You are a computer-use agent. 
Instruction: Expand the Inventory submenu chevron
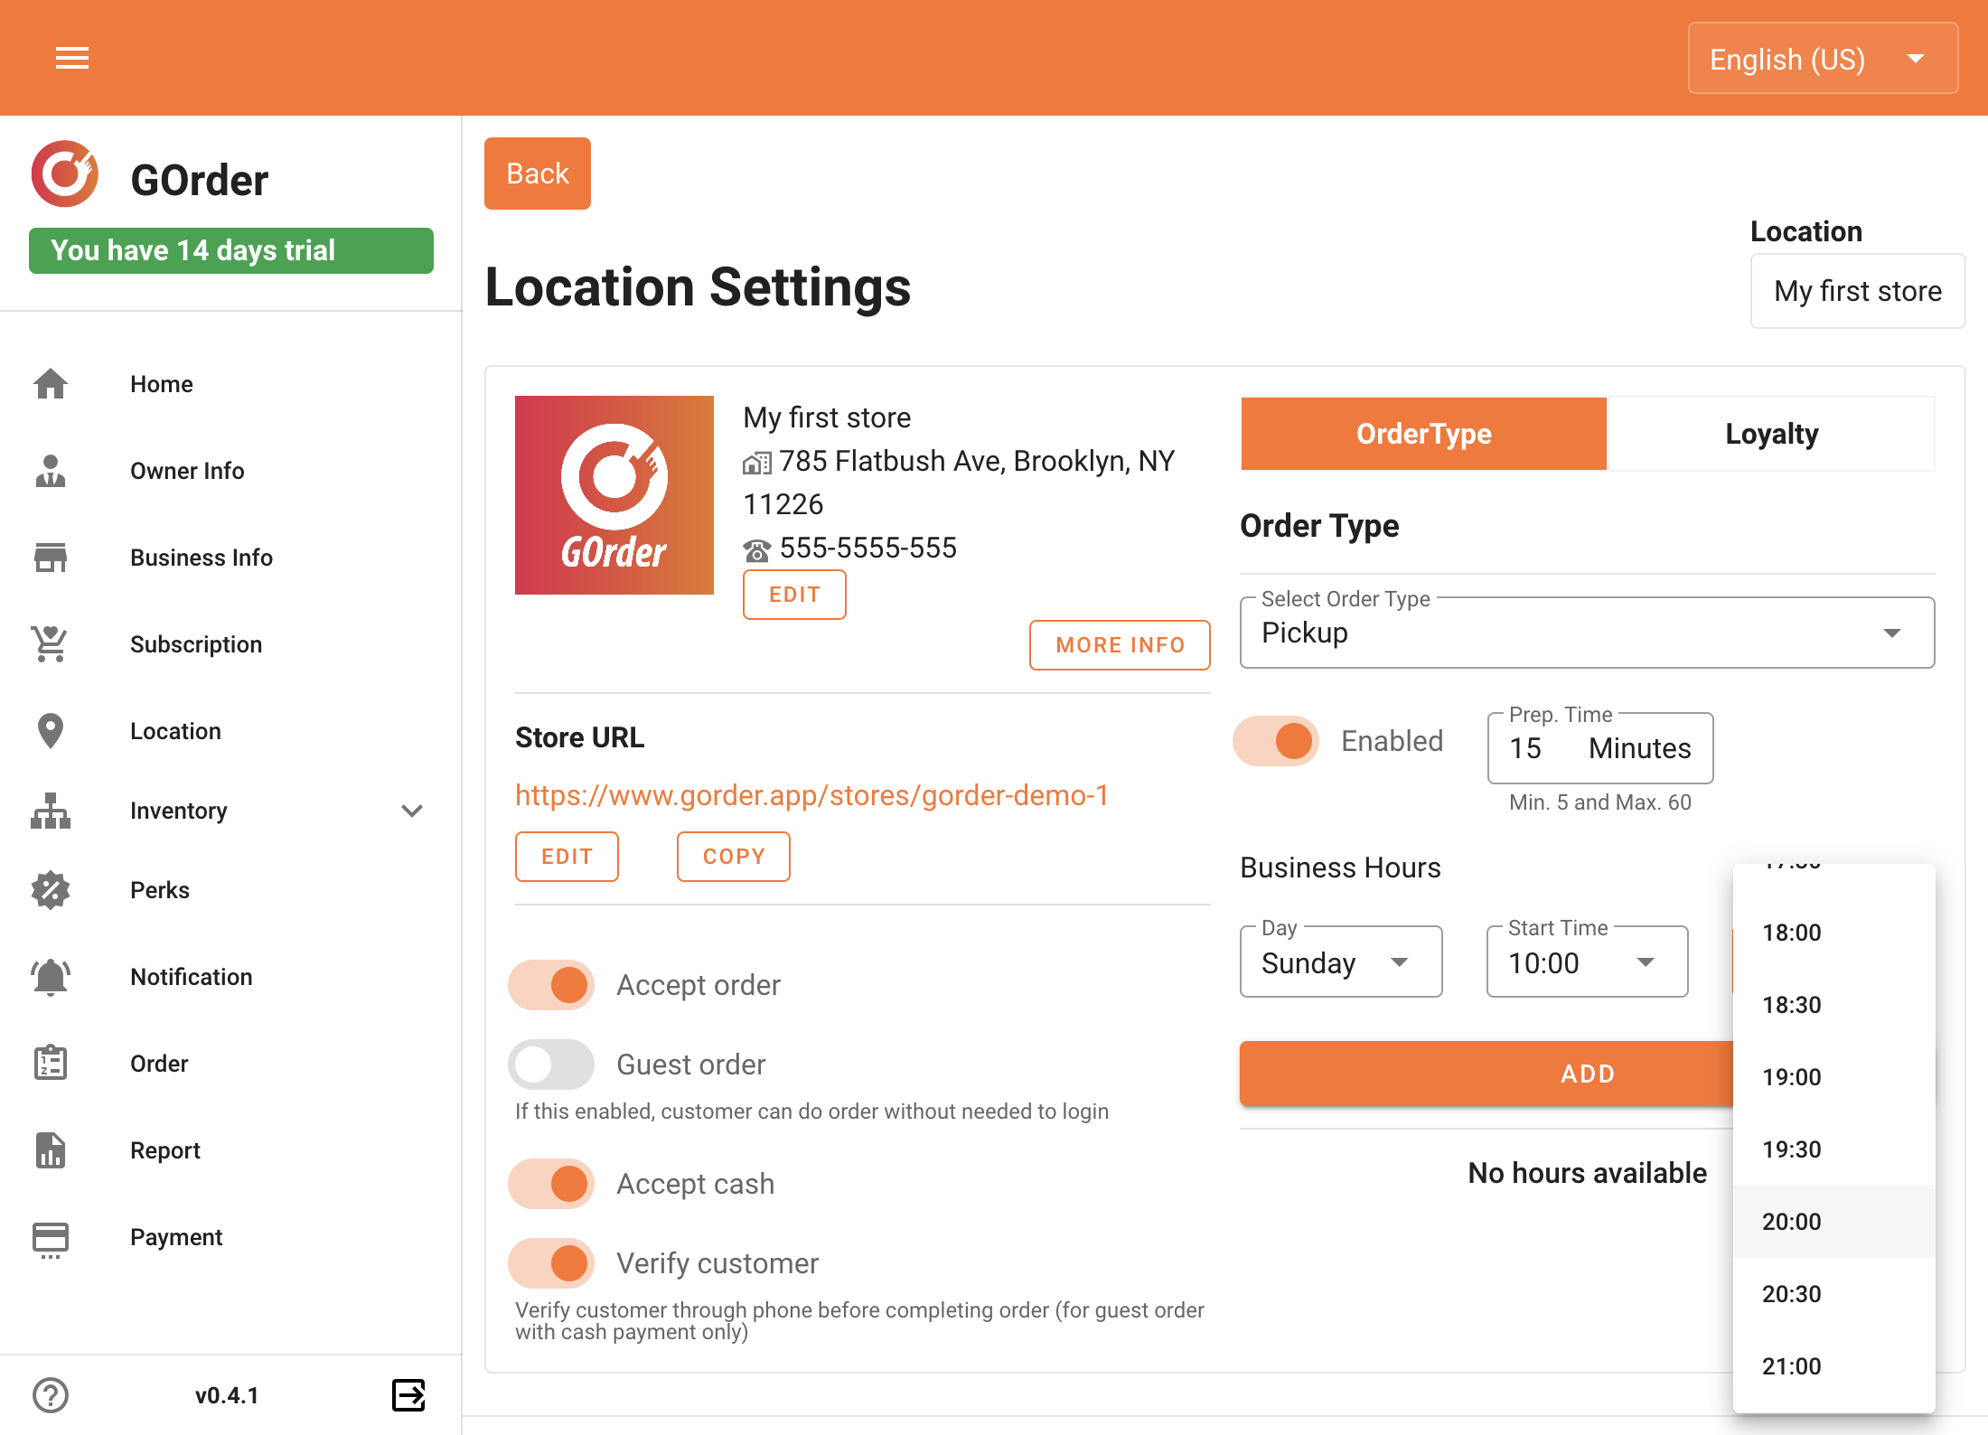[x=412, y=811]
